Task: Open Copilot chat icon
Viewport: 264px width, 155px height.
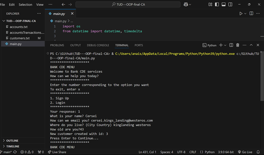Action: tap(186, 5)
